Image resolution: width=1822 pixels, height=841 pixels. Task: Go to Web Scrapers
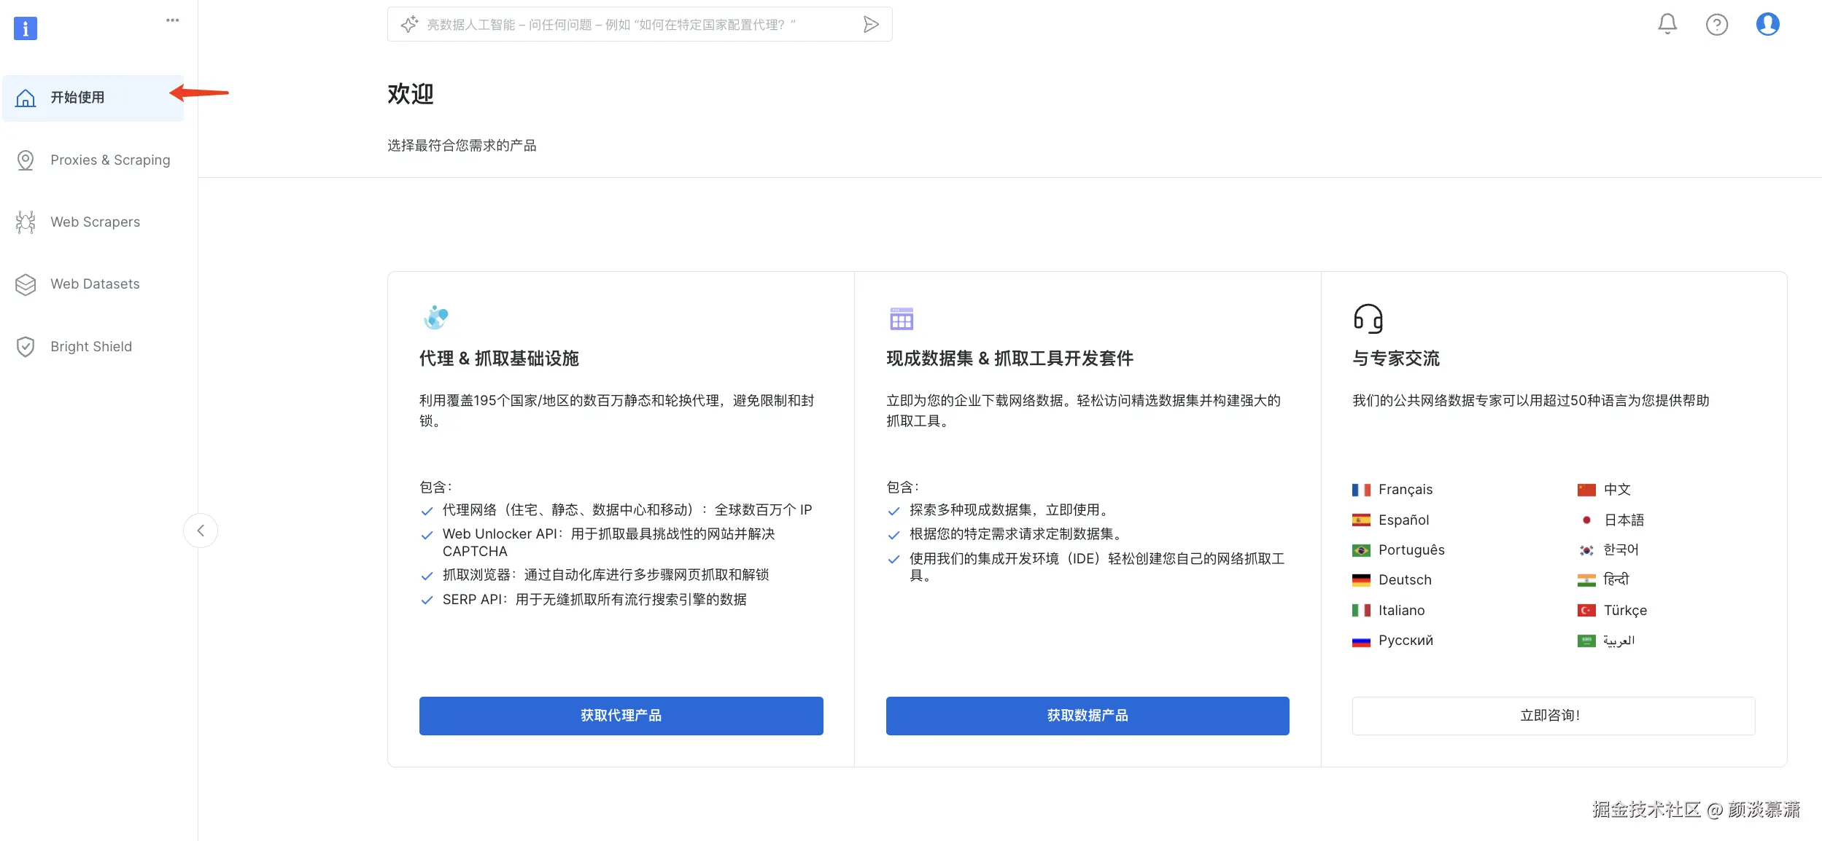click(x=95, y=222)
